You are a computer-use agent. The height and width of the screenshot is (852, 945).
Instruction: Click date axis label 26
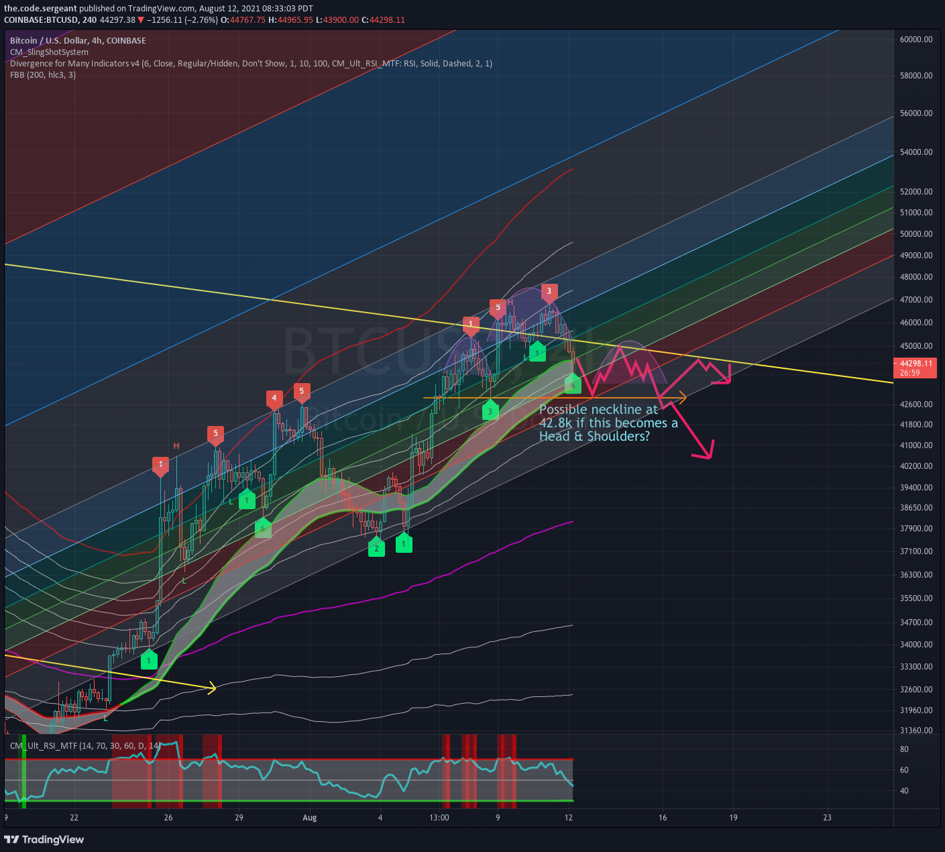pyautogui.click(x=168, y=817)
